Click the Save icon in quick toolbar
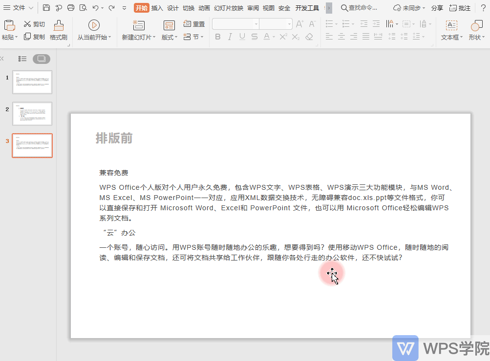Image resolution: width=490 pixels, height=361 pixels. click(x=46, y=8)
